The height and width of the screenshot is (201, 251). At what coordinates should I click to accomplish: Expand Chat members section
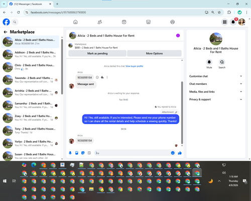pos(216,84)
